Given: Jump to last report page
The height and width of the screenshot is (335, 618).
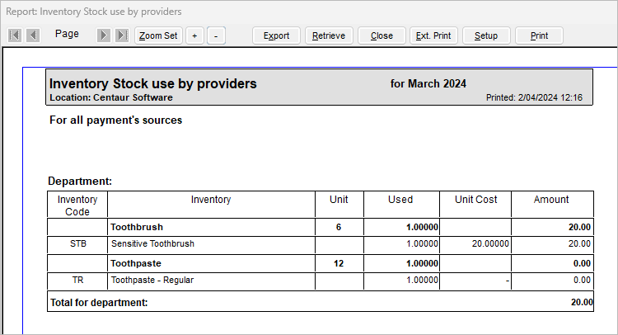Looking at the screenshot, I should point(122,35).
